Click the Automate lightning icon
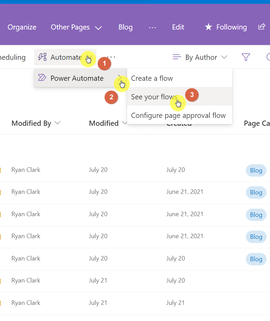Viewport: 270px width, 321px height. [x=42, y=57]
